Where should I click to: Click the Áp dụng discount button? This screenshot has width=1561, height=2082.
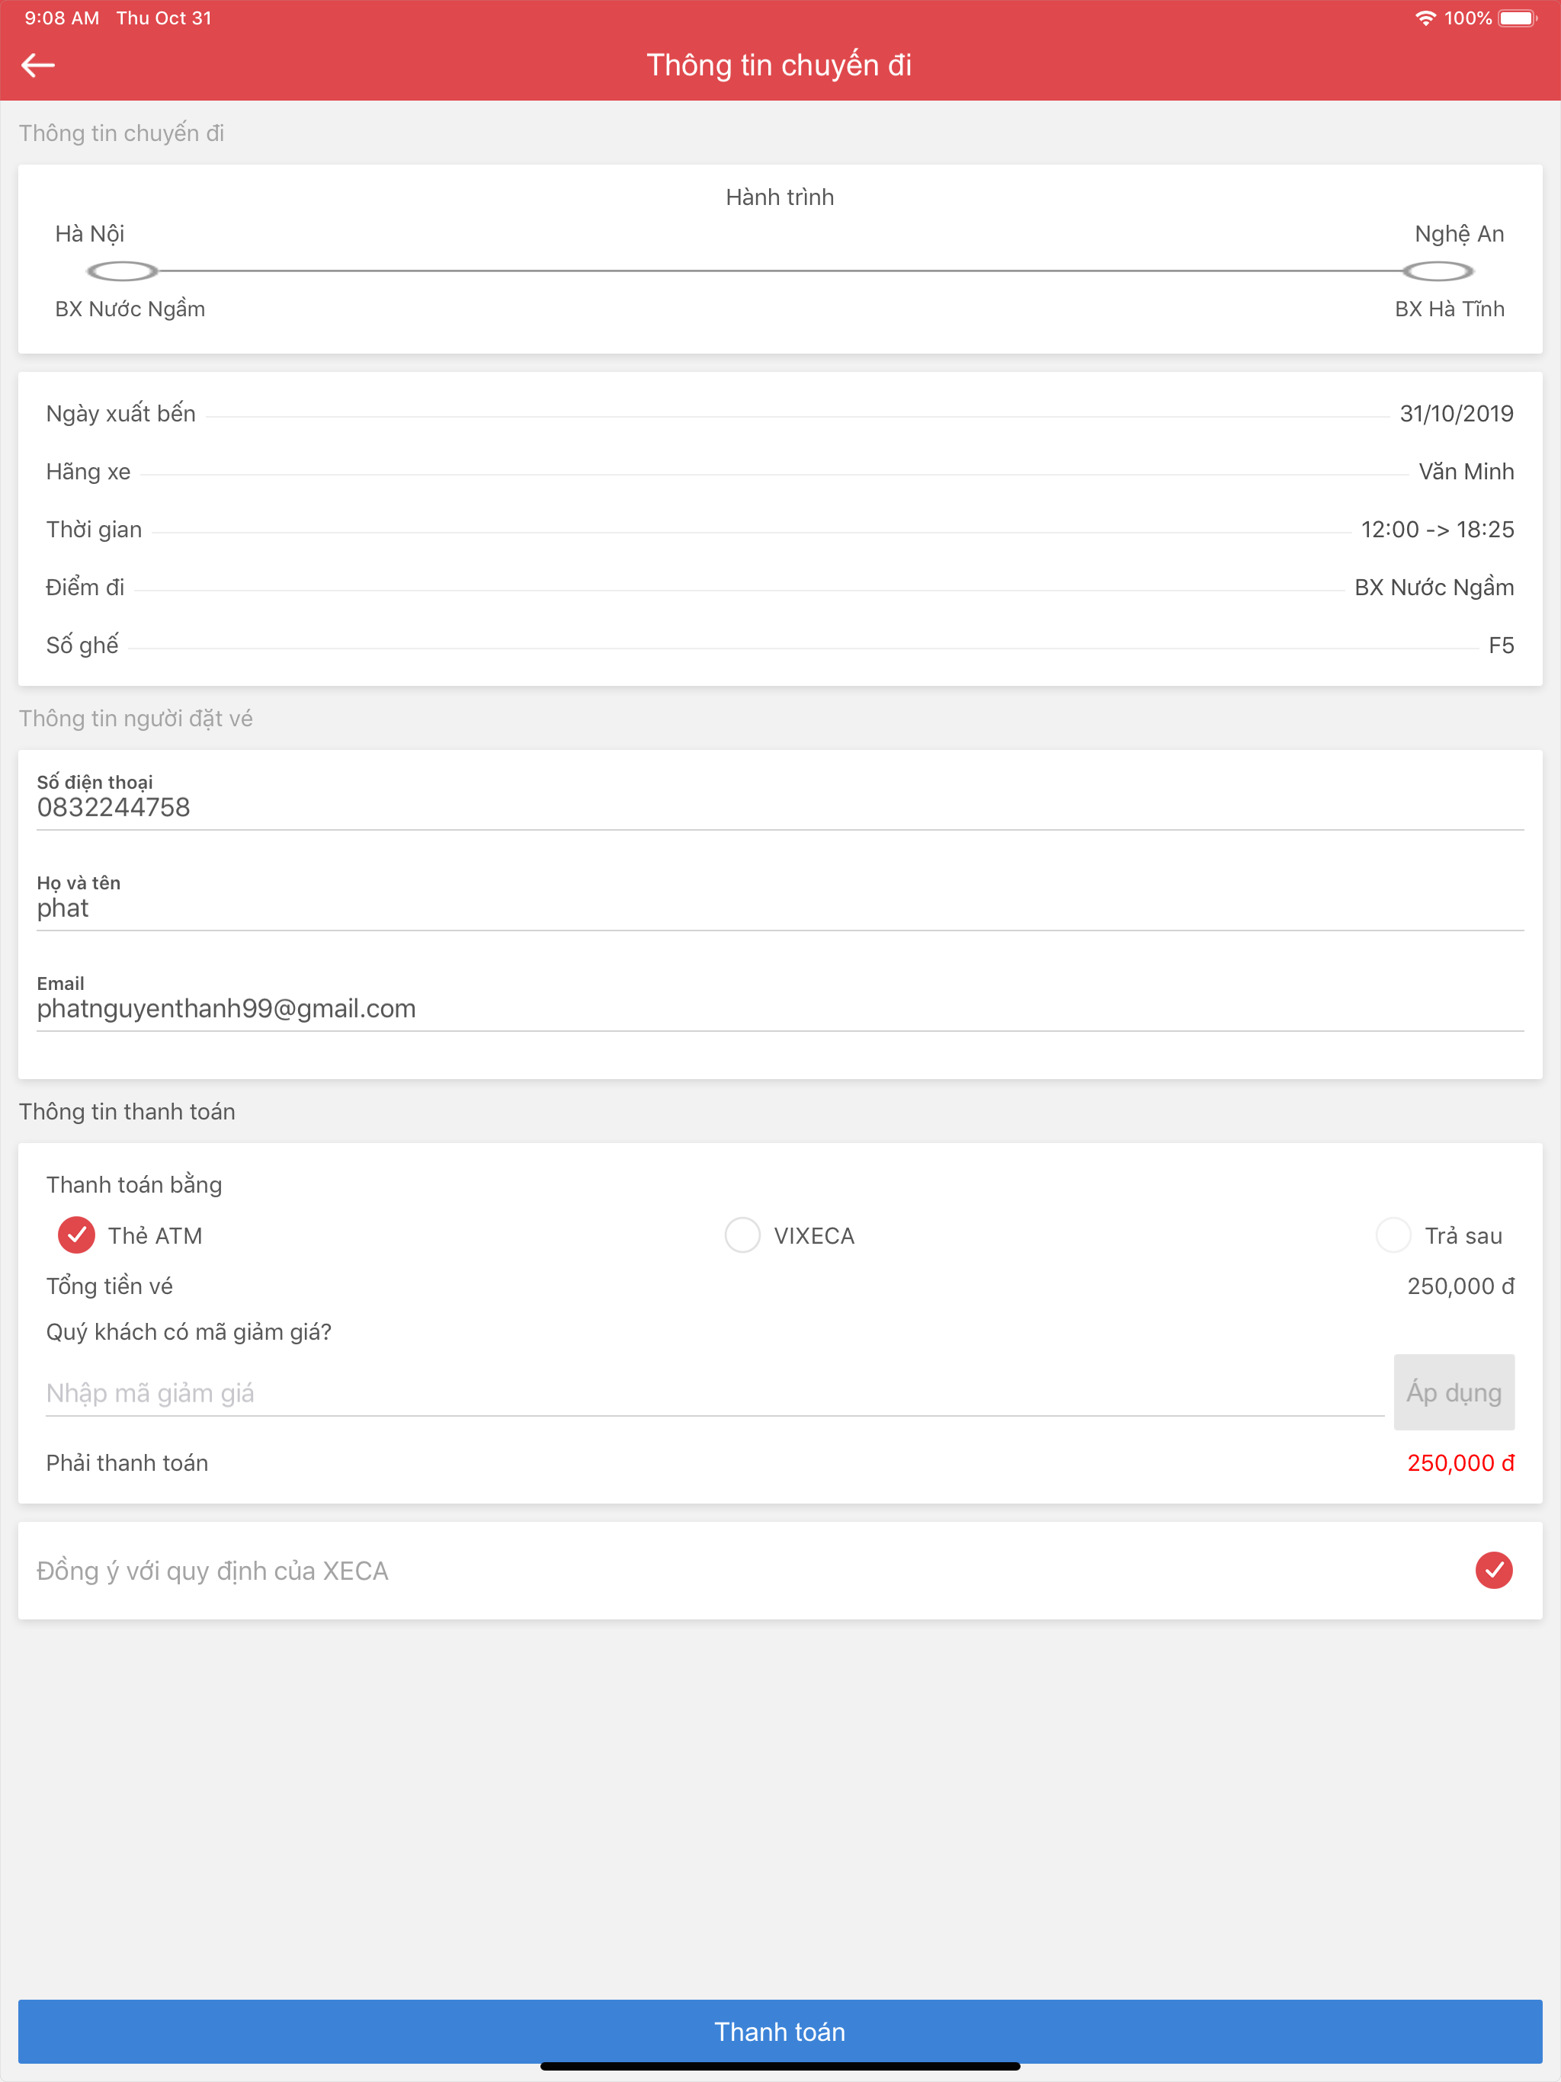pos(1454,1392)
